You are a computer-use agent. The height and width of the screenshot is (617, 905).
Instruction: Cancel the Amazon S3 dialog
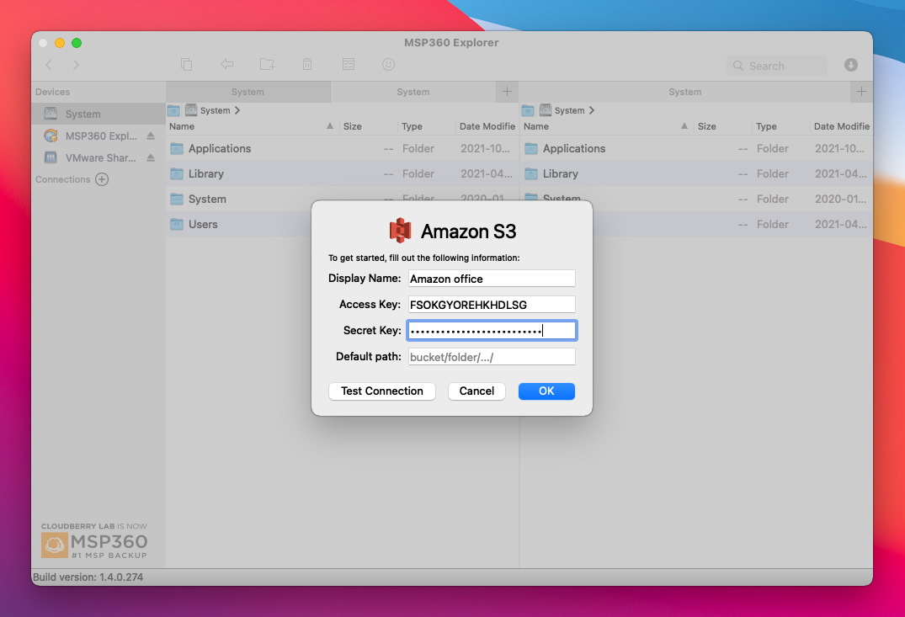click(x=476, y=391)
